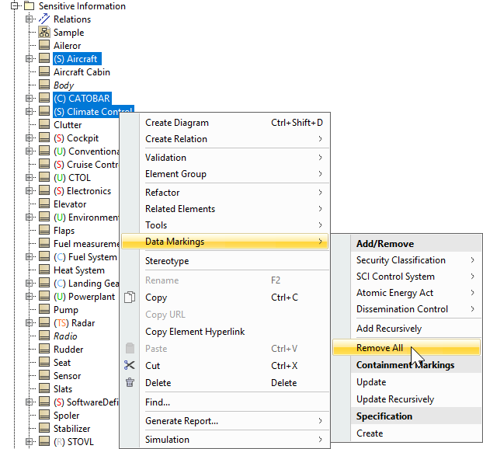Expand the (S) Electronics node
The width and height of the screenshot is (483, 449).
tap(29, 191)
